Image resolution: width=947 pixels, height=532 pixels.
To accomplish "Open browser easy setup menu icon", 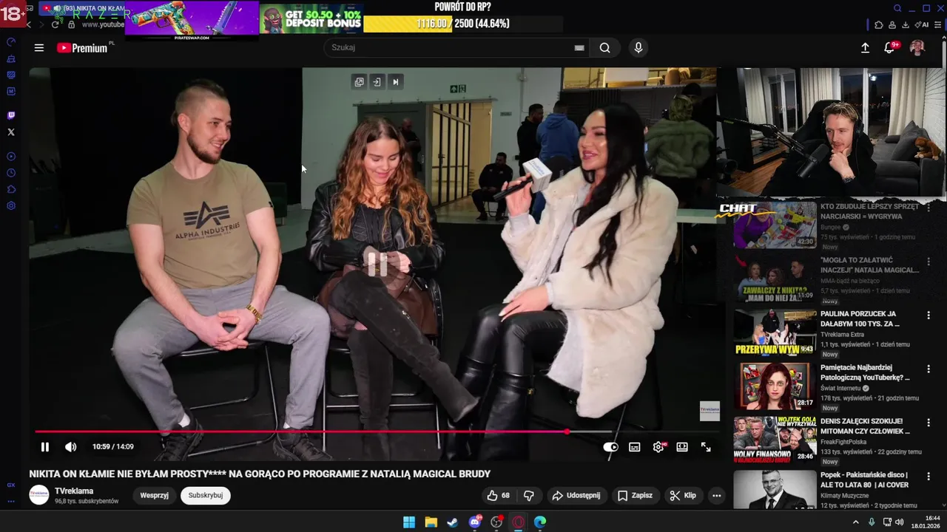I will coord(939,24).
